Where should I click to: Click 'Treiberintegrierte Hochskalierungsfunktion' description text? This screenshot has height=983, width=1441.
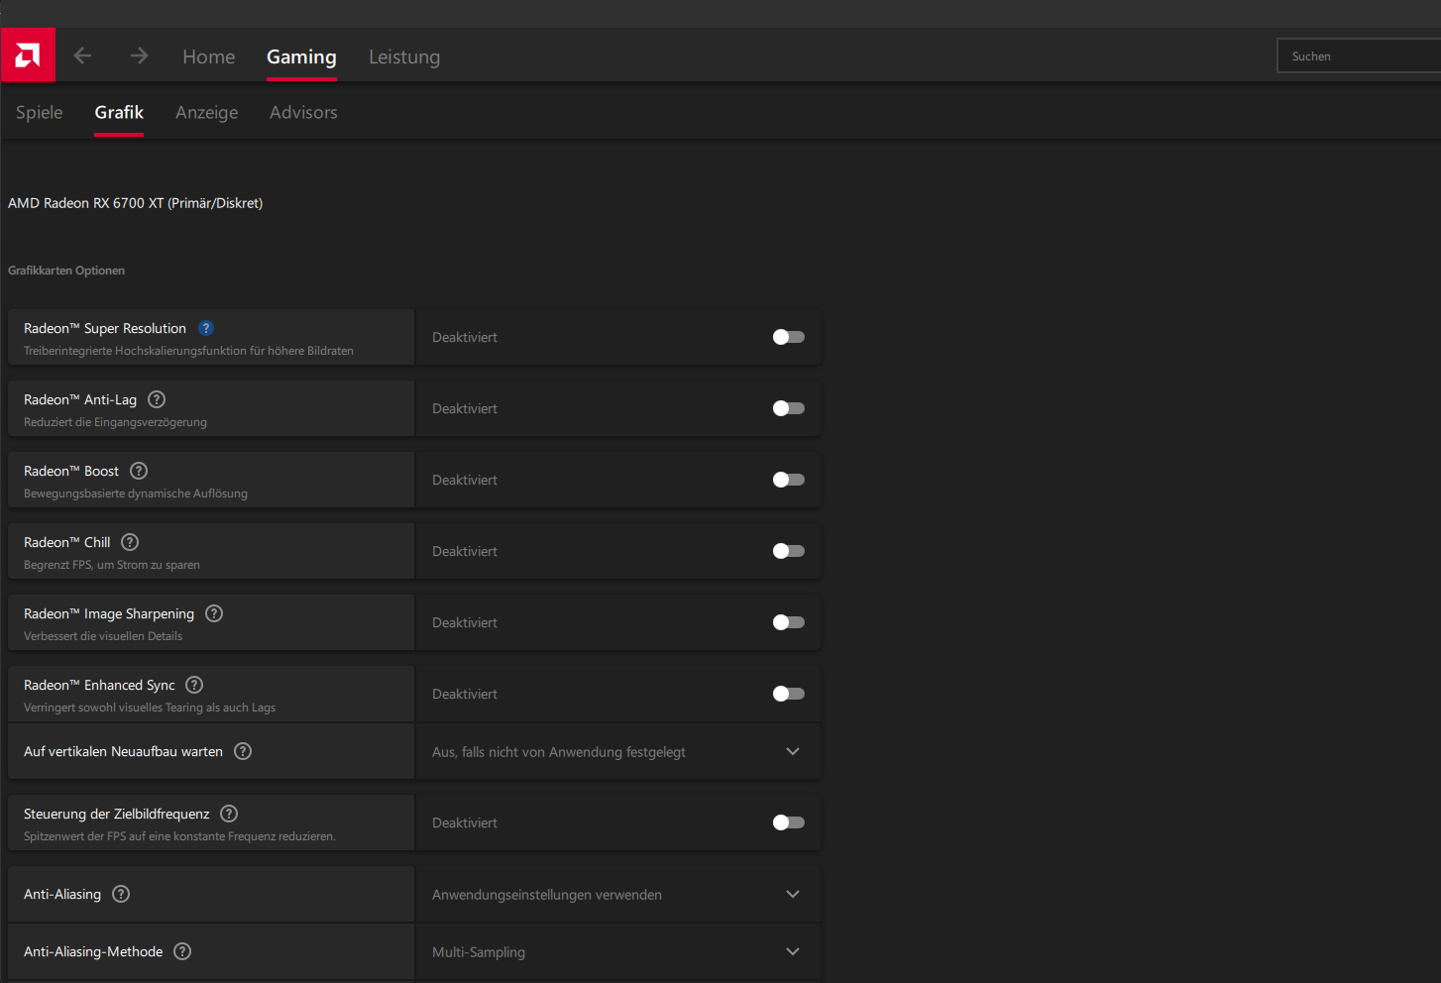(188, 351)
